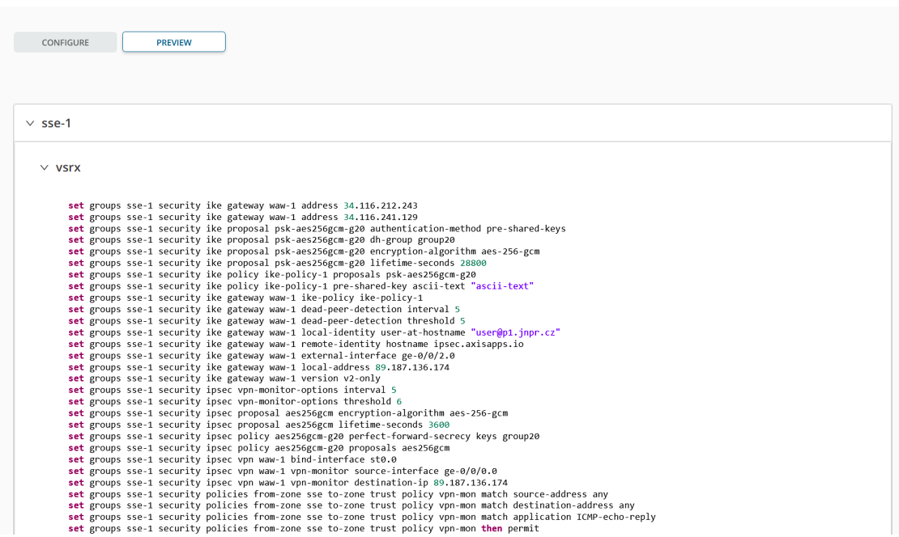This screenshot has width=899, height=537.
Task: Click the dead-peer-detection threshold 5 line
Action: point(266,321)
